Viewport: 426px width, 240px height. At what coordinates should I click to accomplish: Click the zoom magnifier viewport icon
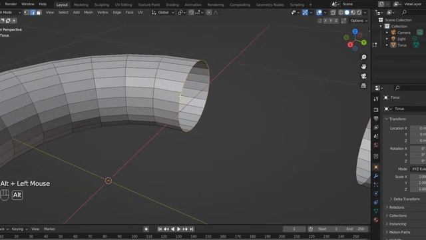click(x=363, y=57)
